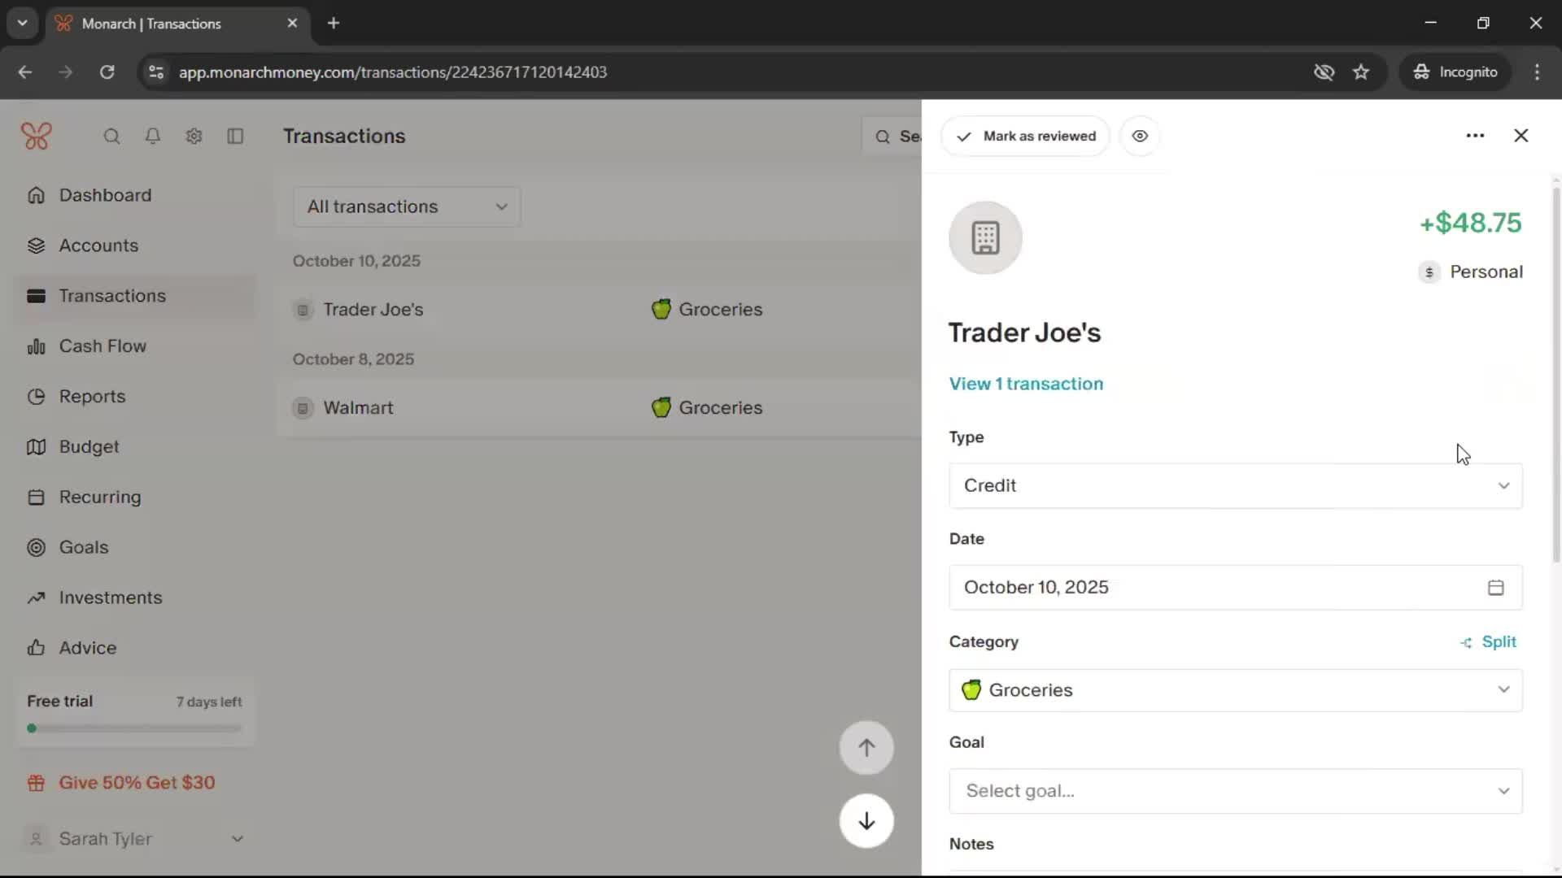Open the three-dot more options menu
Image resolution: width=1562 pixels, height=878 pixels.
[x=1475, y=136]
